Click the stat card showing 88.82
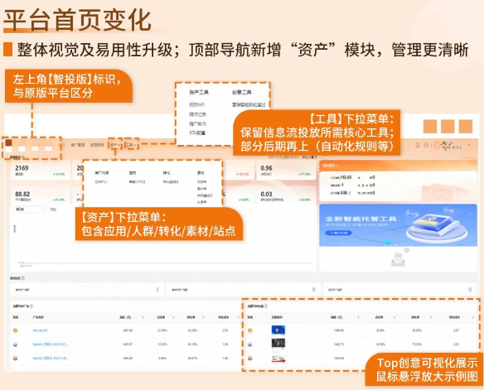The width and height of the screenshot is (484, 390). (x=40, y=195)
